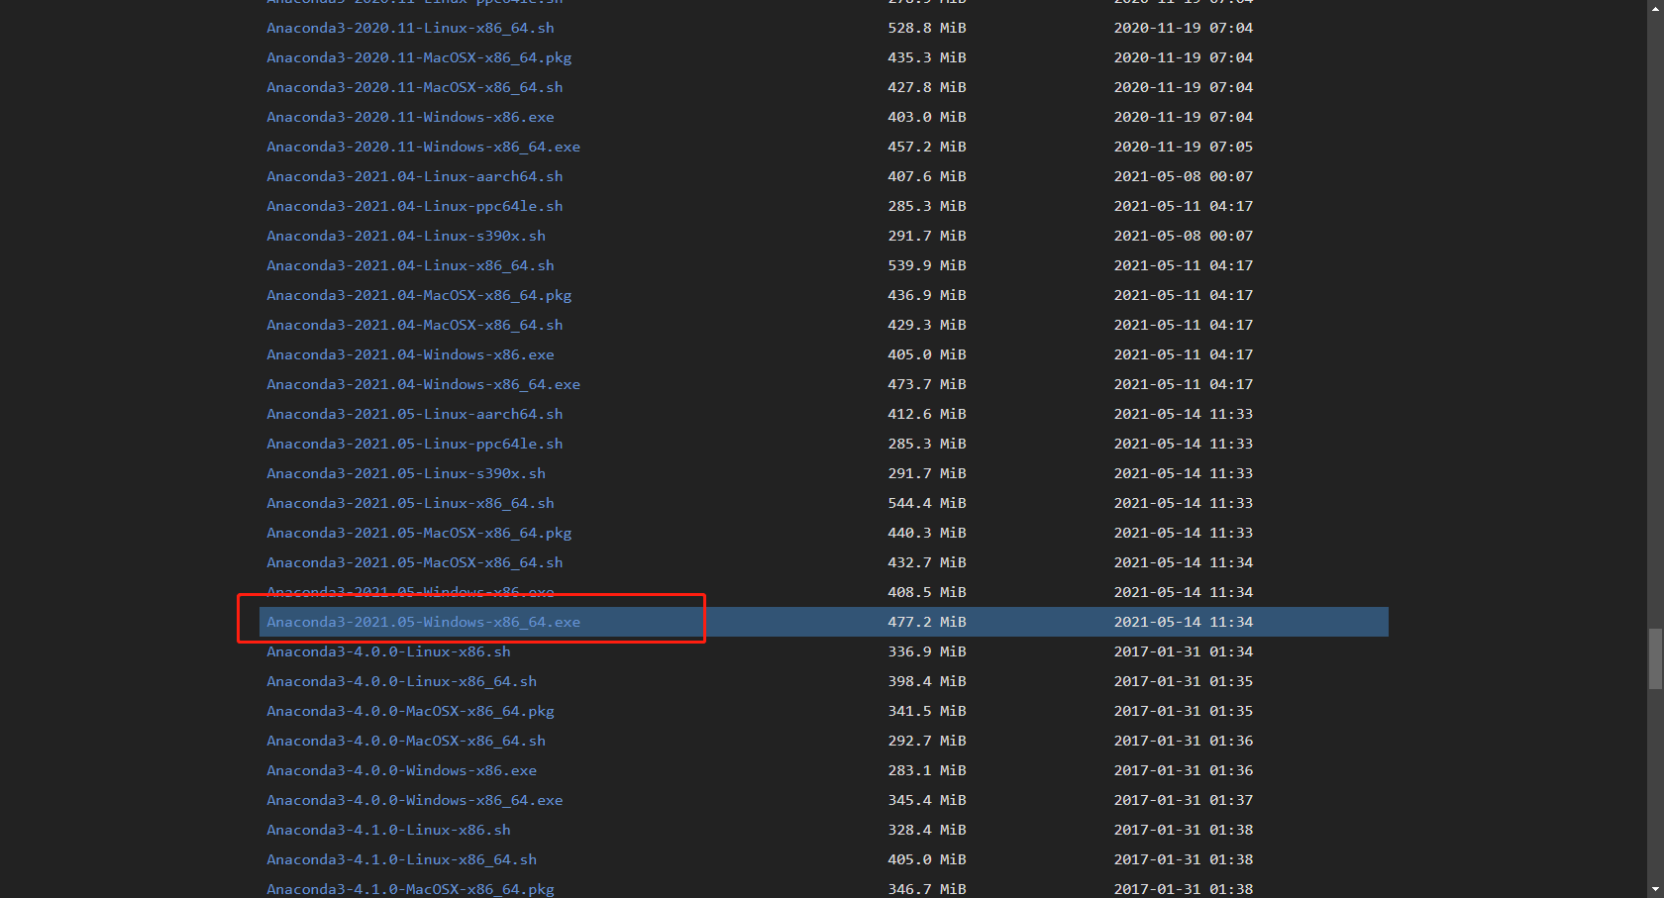Click the 473.7 MiB size value
This screenshot has height=898, width=1664.
tap(926, 384)
